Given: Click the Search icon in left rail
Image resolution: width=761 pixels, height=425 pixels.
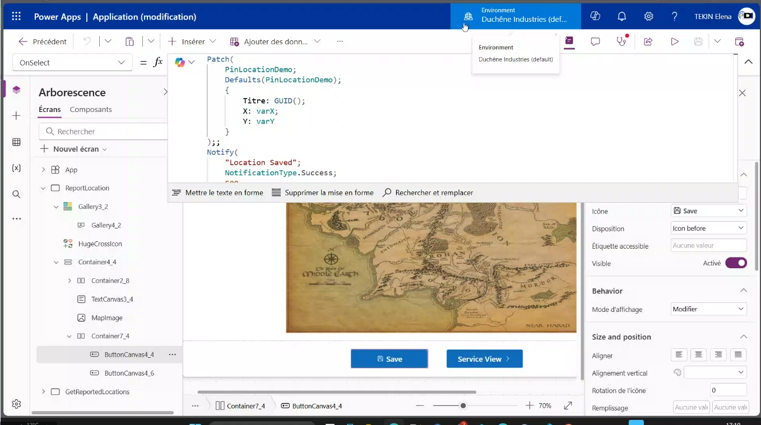Looking at the screenshot, I should (16, 194).
